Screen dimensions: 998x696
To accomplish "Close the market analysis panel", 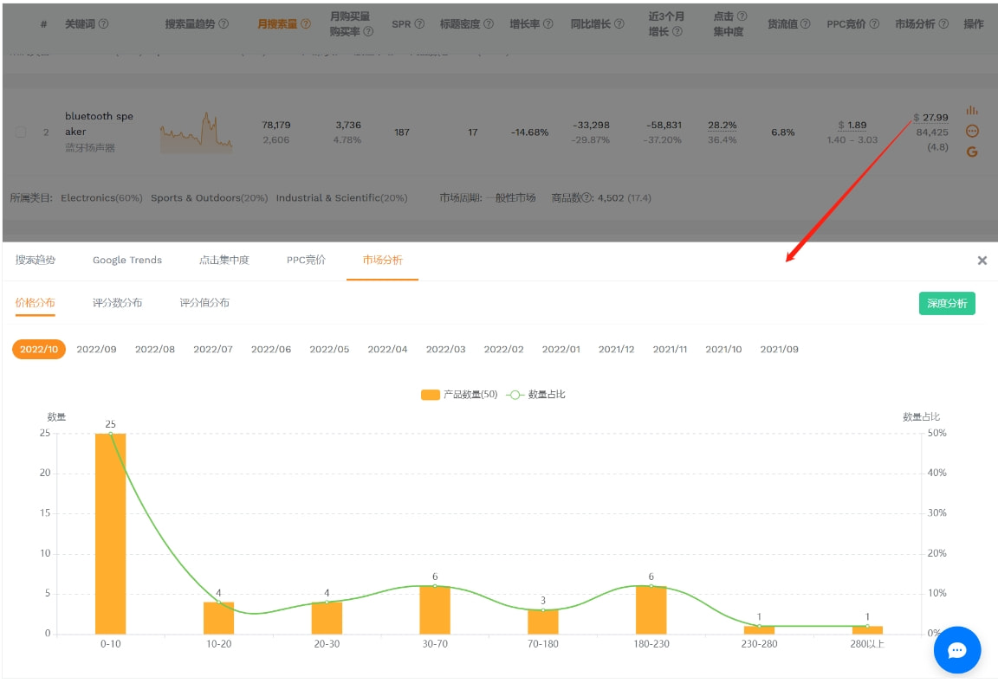I will coord(982,261).
